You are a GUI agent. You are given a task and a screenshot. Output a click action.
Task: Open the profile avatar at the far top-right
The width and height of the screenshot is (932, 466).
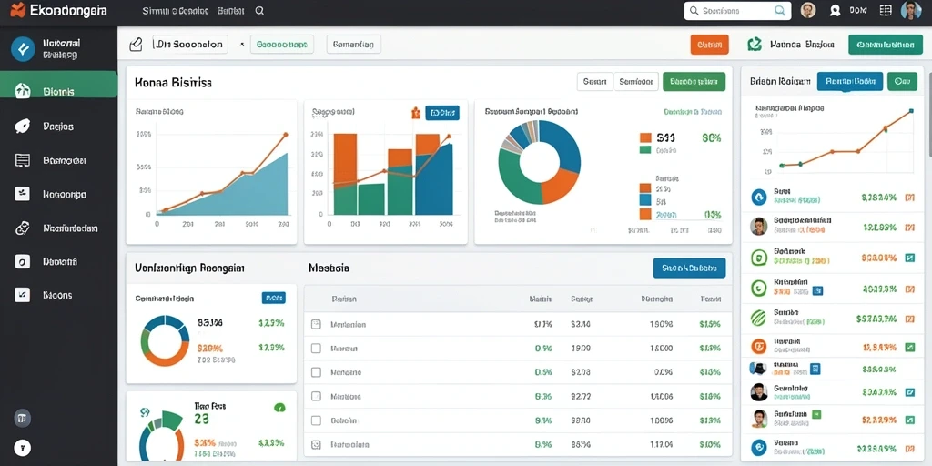click(910, 10)
